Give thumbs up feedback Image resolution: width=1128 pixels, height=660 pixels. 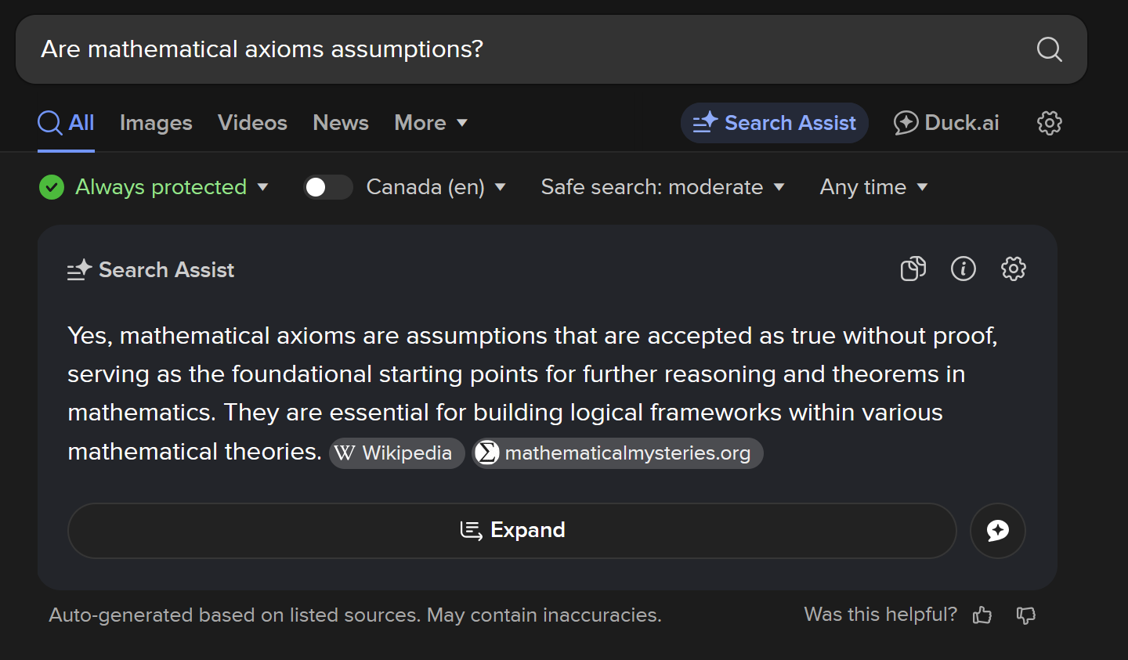[x=982, y=615]
